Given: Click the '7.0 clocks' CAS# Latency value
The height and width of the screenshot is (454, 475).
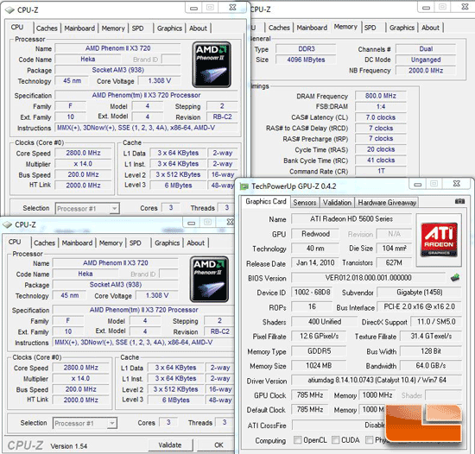Looking at the screenshot, I should point(381,117).
